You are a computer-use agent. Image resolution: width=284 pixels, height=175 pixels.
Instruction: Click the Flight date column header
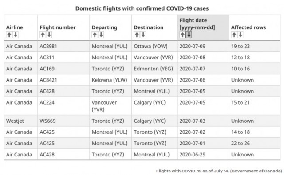pos(203,27)
